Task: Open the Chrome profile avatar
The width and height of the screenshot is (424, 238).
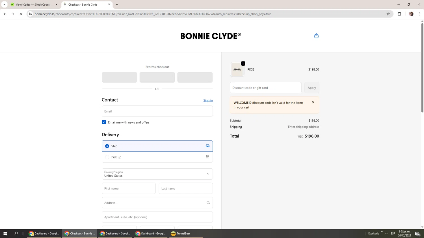Action: point(411,14)
